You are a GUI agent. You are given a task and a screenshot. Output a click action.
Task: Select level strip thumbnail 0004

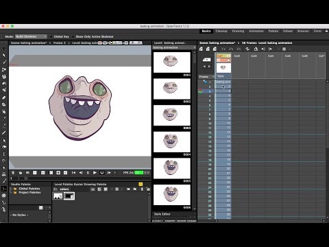point(172,142)
